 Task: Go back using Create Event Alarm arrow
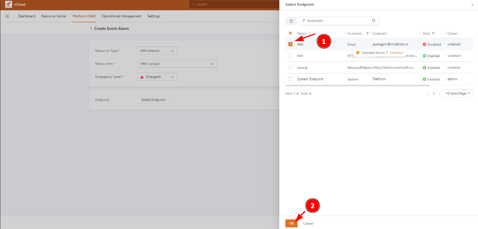point(91,29)
